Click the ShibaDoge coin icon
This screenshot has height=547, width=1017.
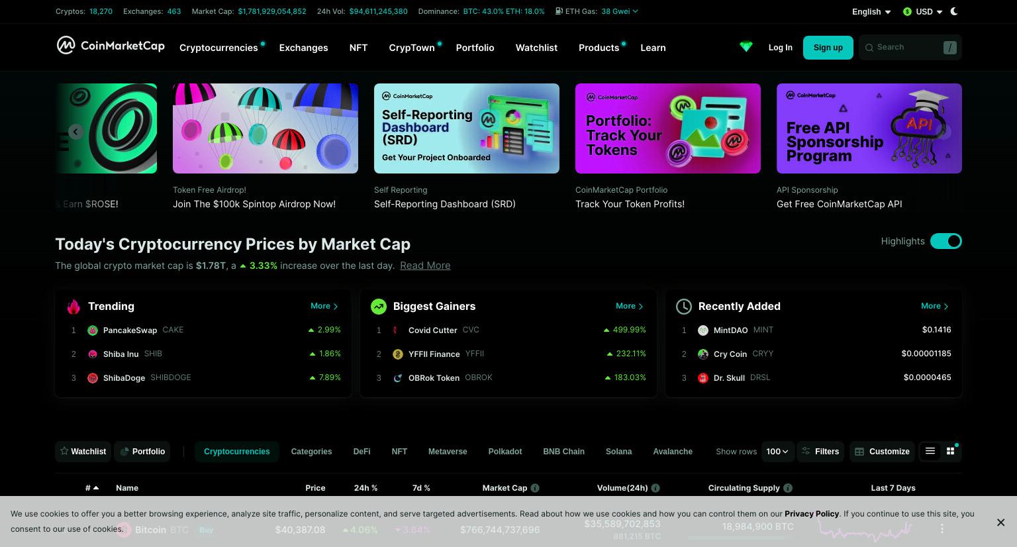tap(93, 377)
